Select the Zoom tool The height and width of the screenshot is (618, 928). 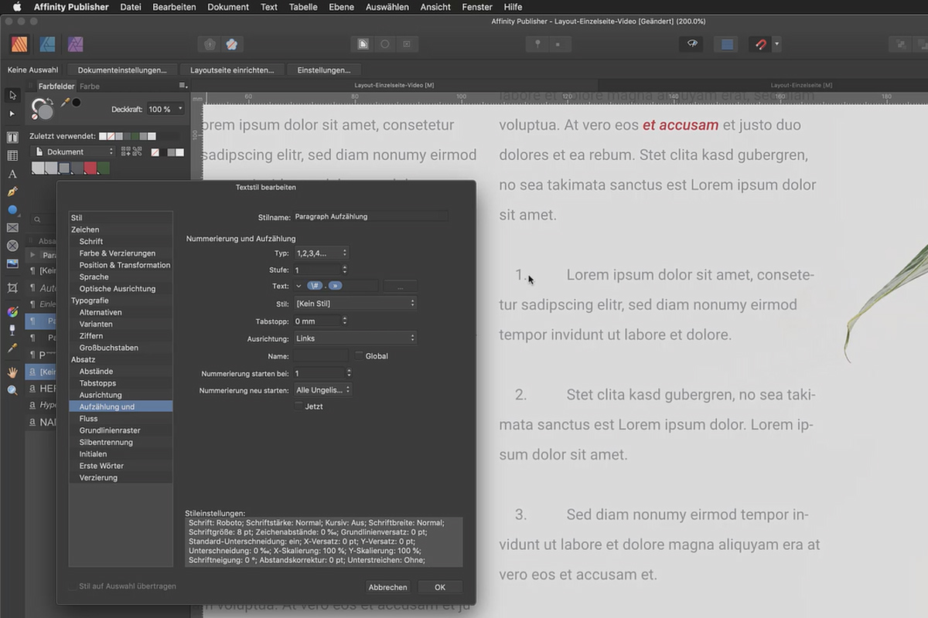(x=11, y=390)
